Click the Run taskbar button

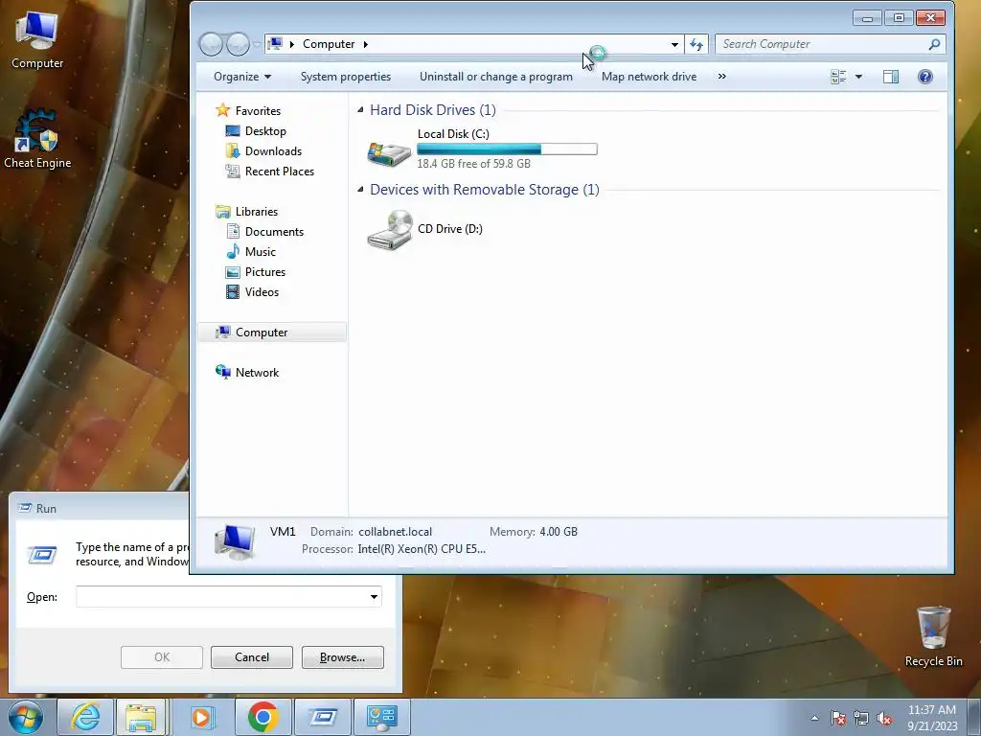pos(323,717)
